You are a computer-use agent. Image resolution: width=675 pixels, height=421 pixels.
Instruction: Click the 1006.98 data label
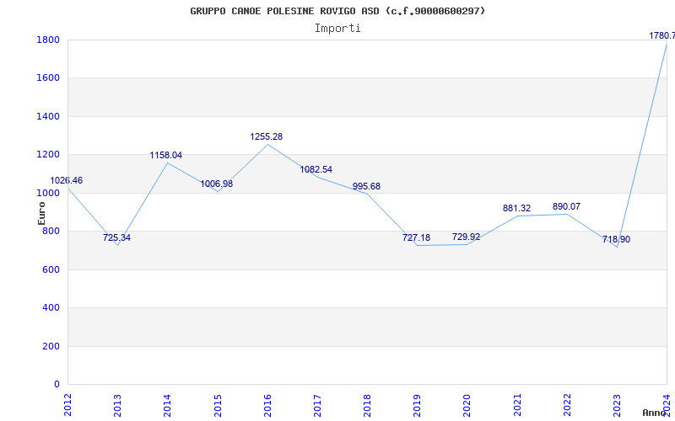[217, 184]
